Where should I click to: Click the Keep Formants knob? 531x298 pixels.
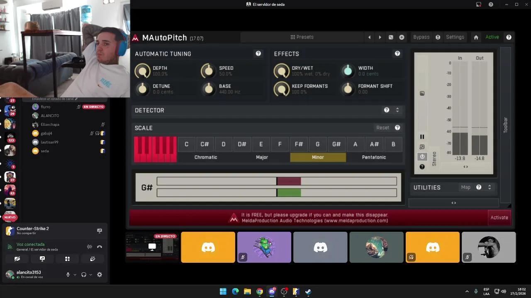(281, 89)
